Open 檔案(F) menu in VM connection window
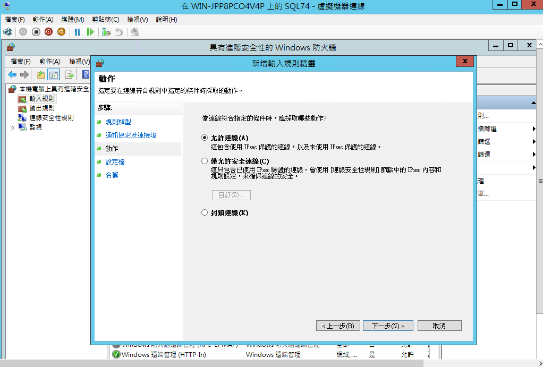Screen dimensions: 543x367 point(15,20)
